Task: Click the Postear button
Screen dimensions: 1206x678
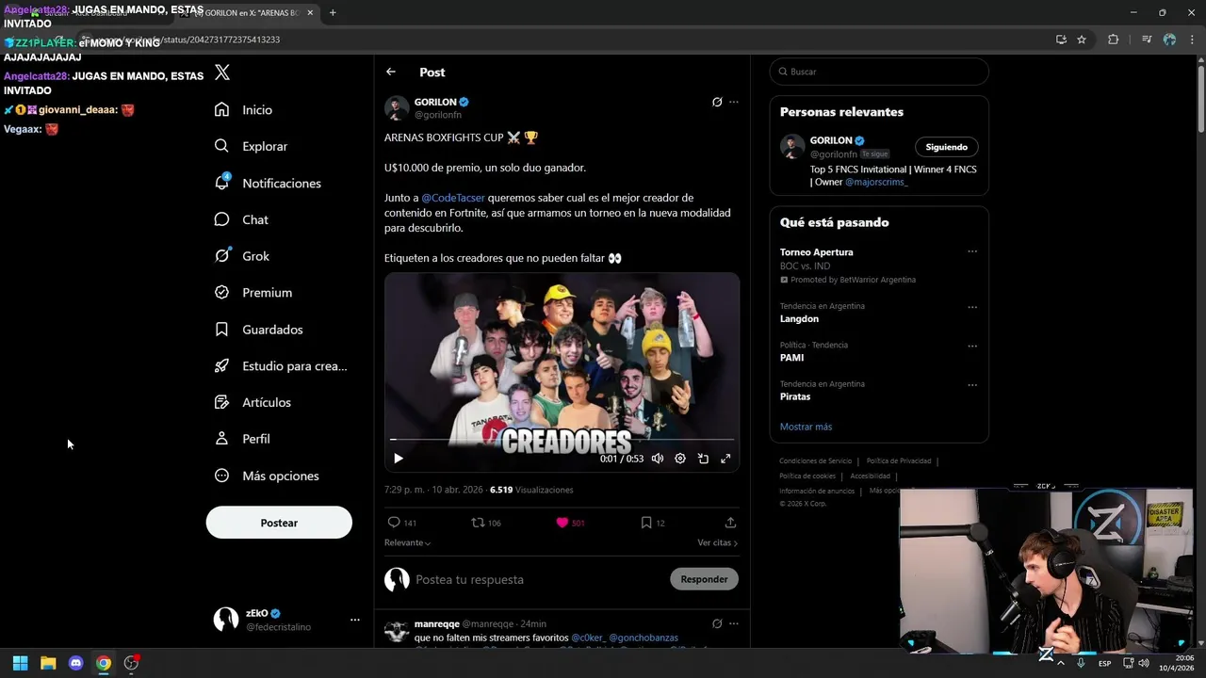Action: 279,523
